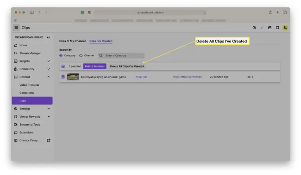Open the whispers chat bubble icon
301x175 pixels.
click(x=277, y=28)
